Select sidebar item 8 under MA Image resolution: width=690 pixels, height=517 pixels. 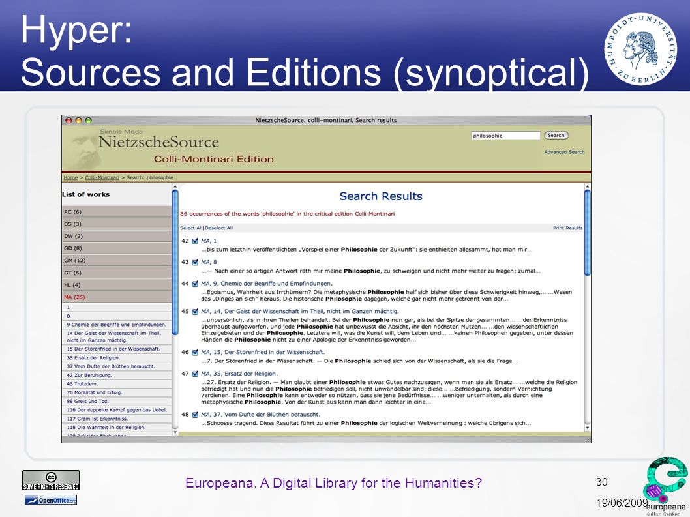(117, 316)
